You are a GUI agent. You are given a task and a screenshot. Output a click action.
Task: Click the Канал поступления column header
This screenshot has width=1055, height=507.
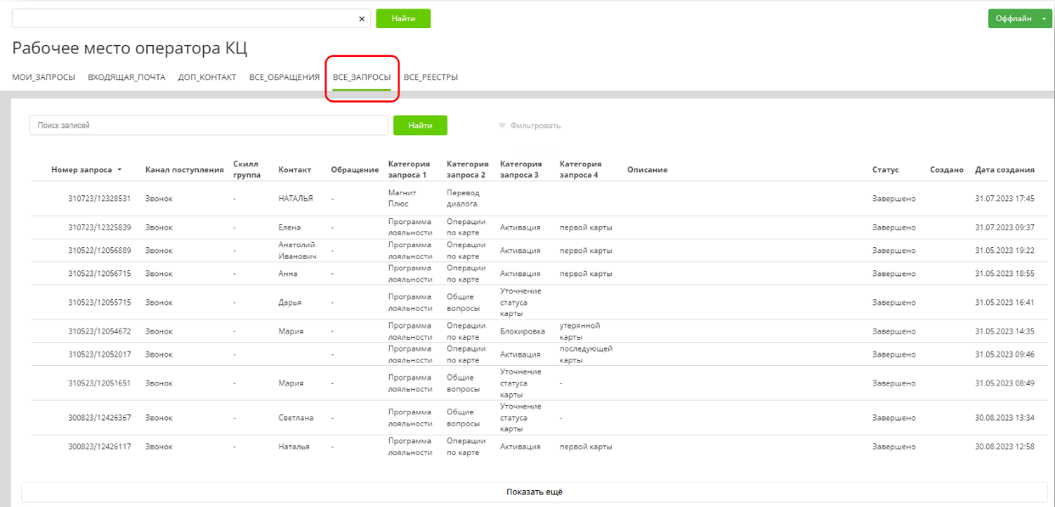point(184,170)
